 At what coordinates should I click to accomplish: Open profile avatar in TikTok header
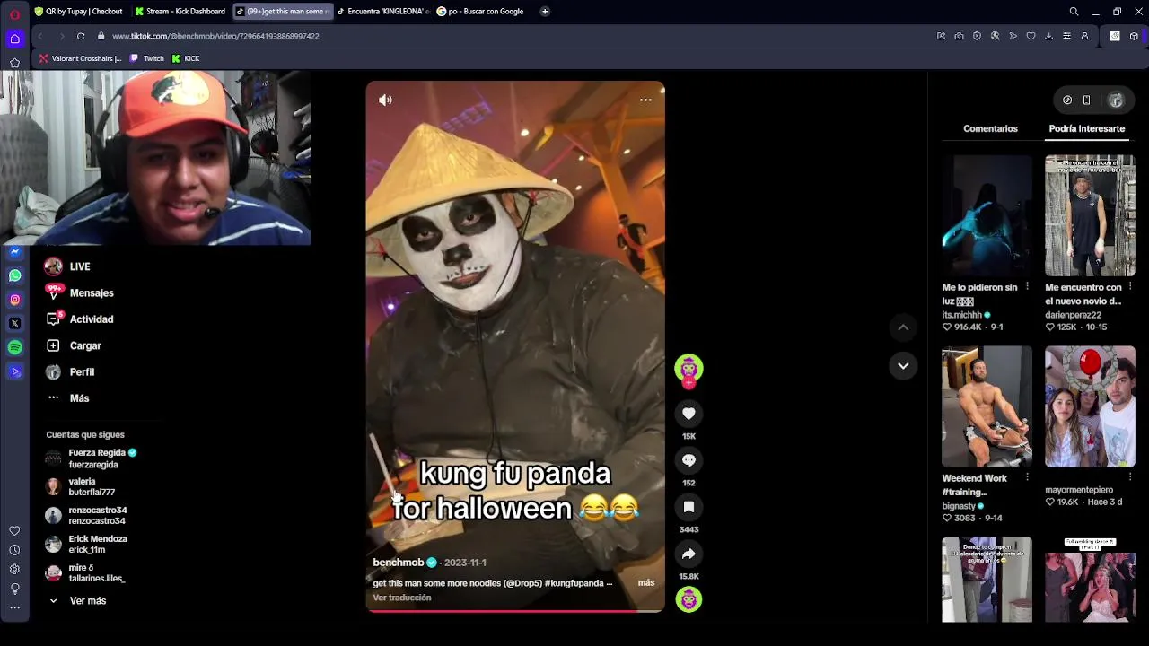(1116, 100)
